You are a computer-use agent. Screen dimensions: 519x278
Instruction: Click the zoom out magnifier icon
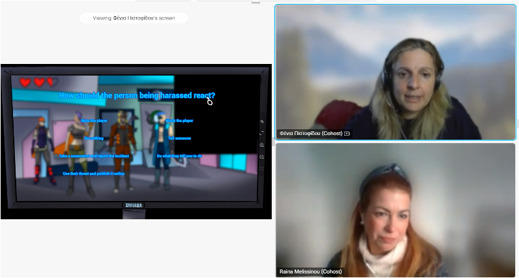(x=261, y=157)
